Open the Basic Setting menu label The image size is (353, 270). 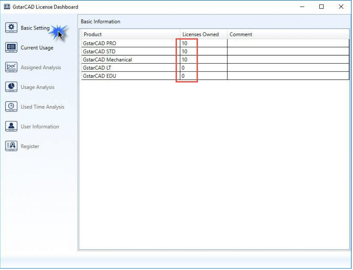[35, 28]
